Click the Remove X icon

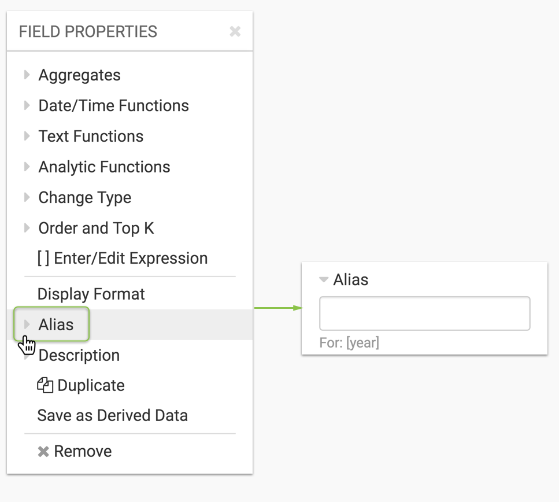coord(43,452)
